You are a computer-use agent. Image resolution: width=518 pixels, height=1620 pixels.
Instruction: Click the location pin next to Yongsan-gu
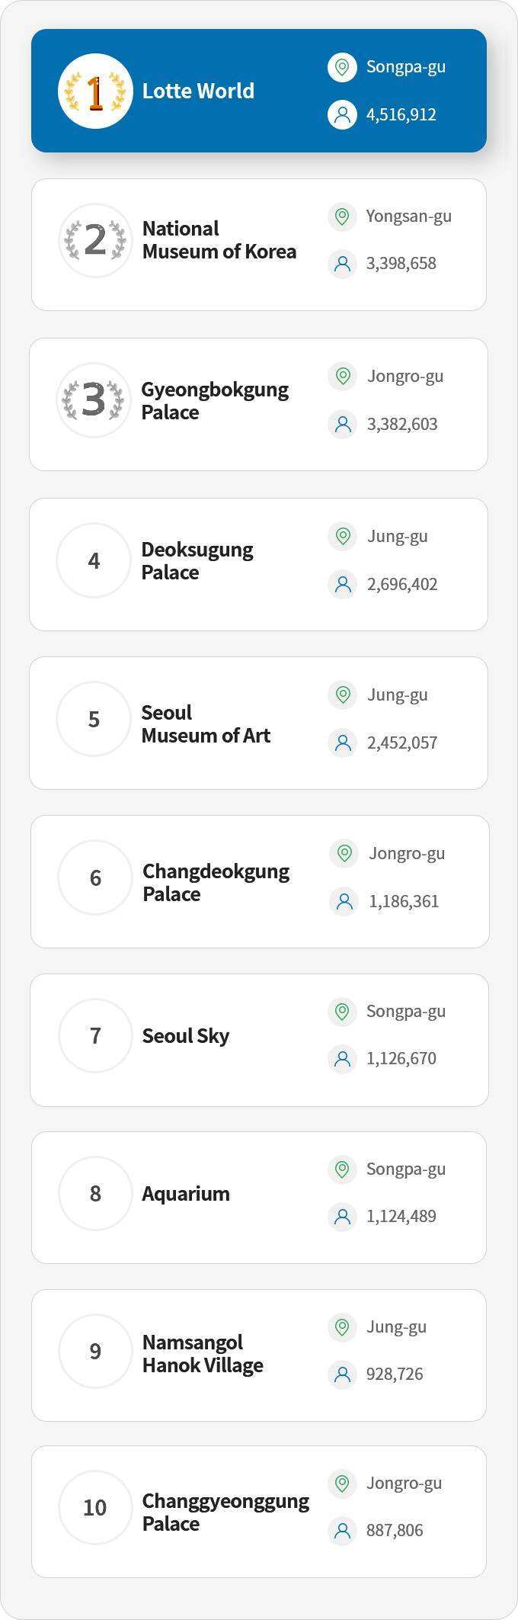(x=343, y=216)
